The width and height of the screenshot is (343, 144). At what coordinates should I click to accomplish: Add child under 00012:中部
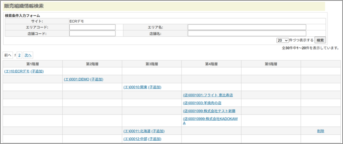(x=155, y=139)
